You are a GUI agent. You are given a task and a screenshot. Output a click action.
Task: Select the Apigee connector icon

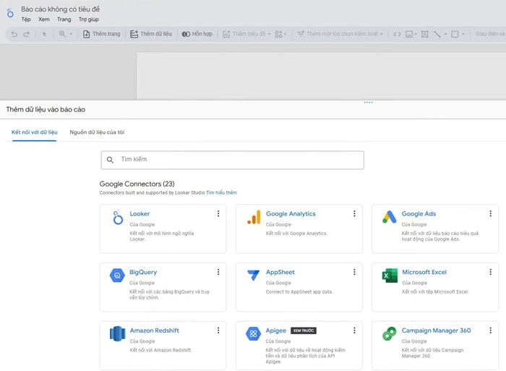(253, 334)
